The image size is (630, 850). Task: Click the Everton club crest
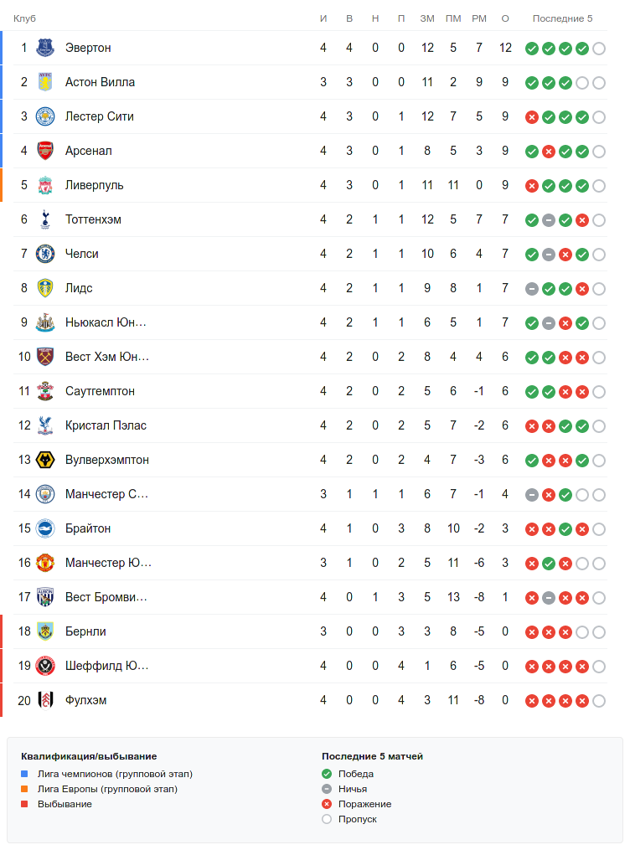pos(45,48)
